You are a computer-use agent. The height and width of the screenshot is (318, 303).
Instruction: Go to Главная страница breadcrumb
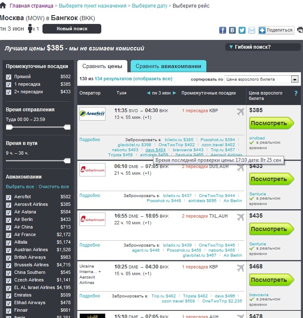[32, 6]
